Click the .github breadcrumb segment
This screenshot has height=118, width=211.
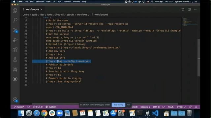[x=70, y=15]
